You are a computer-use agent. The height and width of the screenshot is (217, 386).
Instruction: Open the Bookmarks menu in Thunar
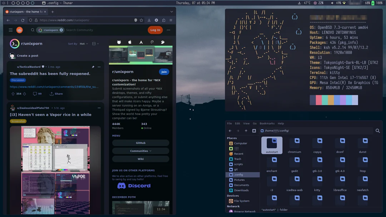267,123
